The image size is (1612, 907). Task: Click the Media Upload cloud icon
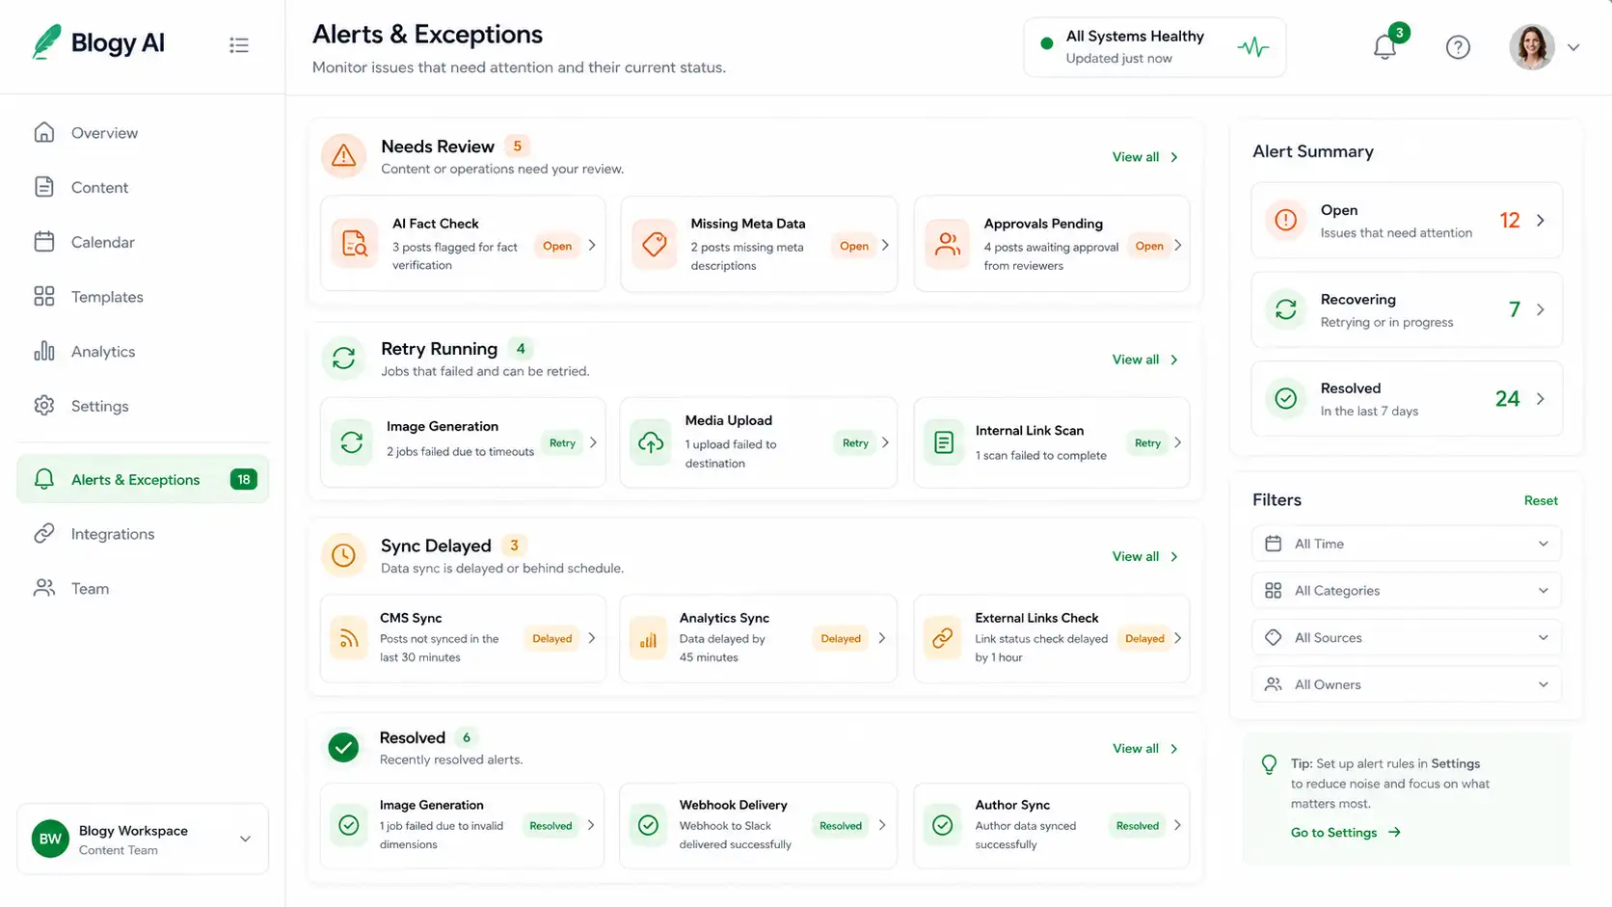coord(651,442)
